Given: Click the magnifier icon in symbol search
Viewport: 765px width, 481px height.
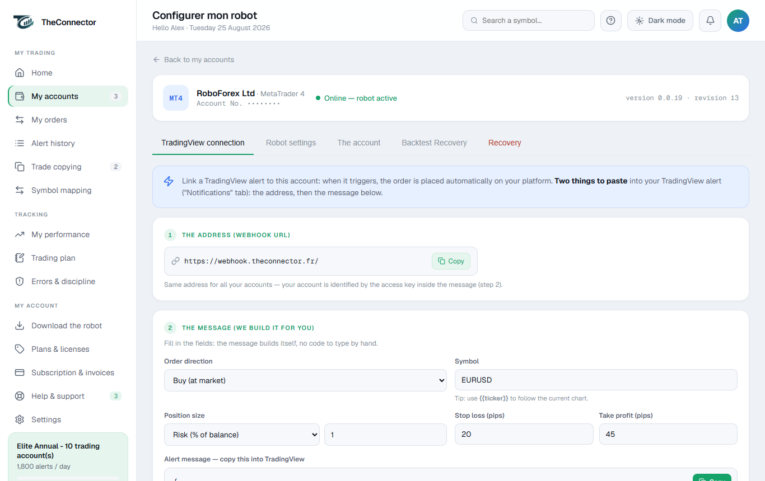Looking at the screenshot, I should [474, 21].
